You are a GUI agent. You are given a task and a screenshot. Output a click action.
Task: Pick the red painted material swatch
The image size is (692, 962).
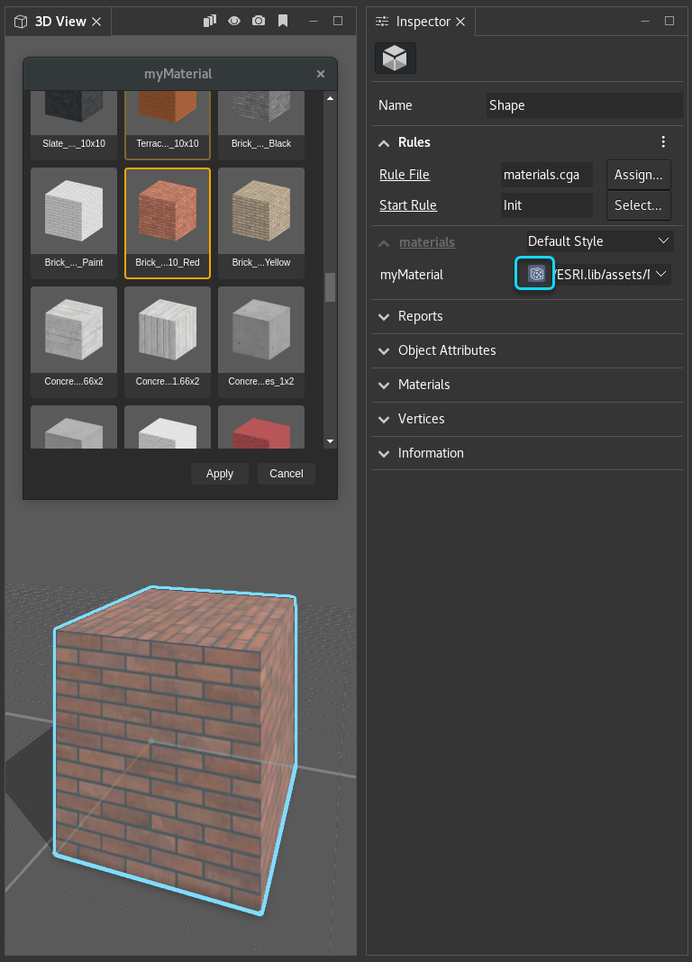261,429
